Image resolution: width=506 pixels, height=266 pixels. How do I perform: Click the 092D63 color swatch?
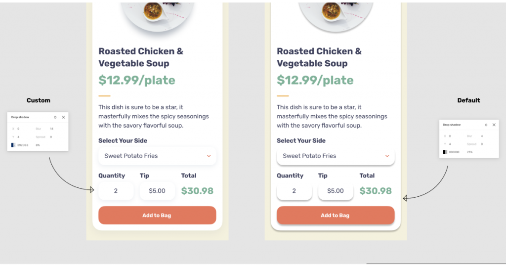coord(13,145)
